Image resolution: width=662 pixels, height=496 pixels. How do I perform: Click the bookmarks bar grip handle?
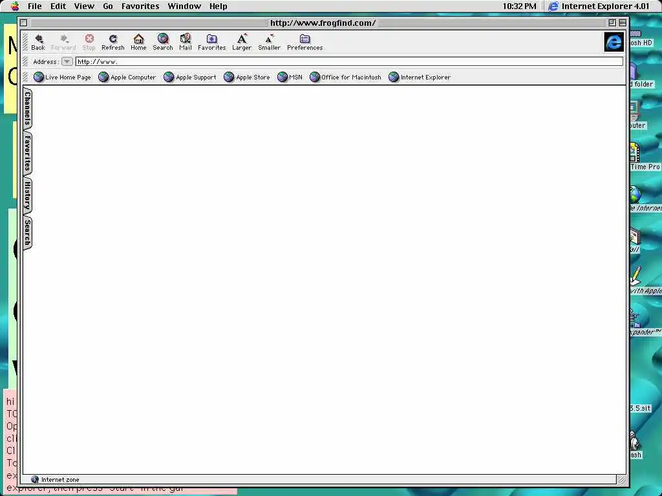click(25, 77)
